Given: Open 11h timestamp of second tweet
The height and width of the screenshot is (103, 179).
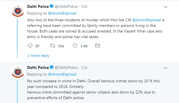Looking at the screenshot, I should (84, 67).
